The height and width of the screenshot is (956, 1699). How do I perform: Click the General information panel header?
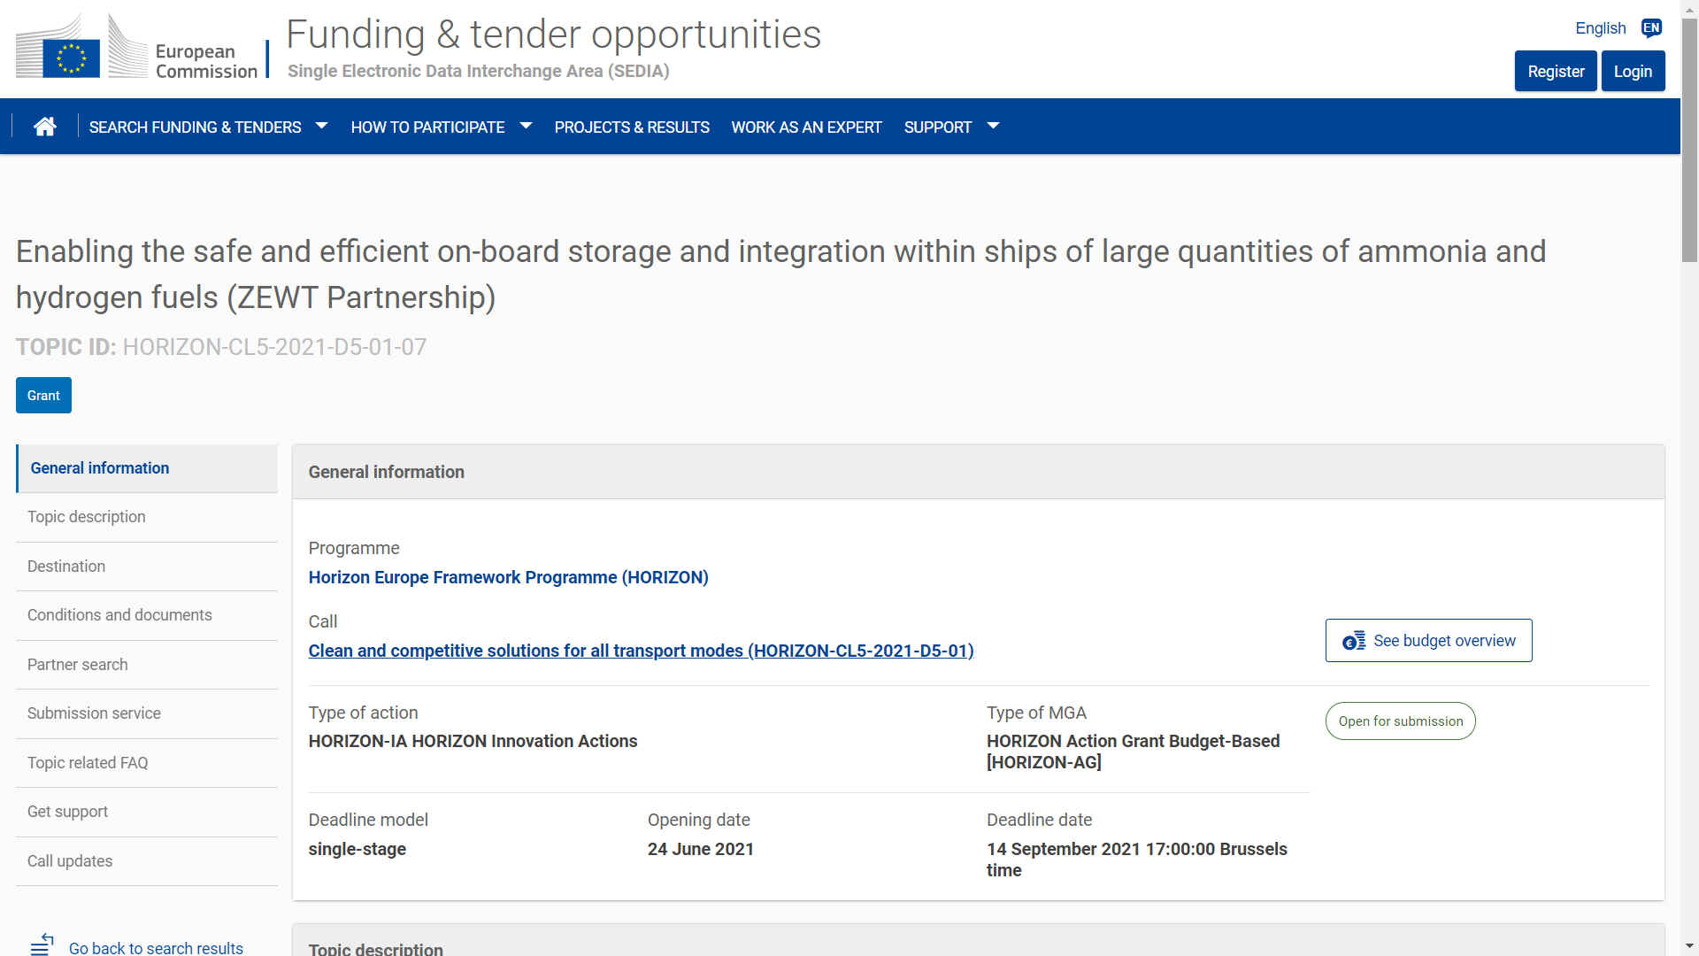978,472
